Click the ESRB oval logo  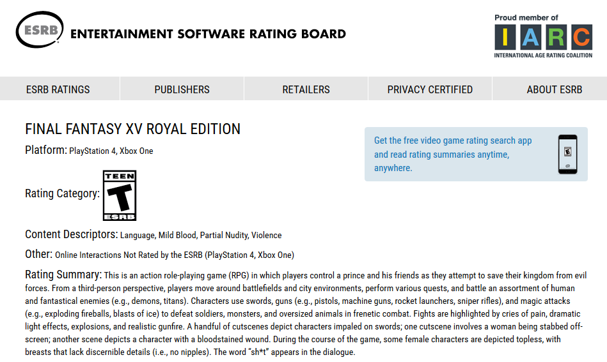(x=40, y=30)
